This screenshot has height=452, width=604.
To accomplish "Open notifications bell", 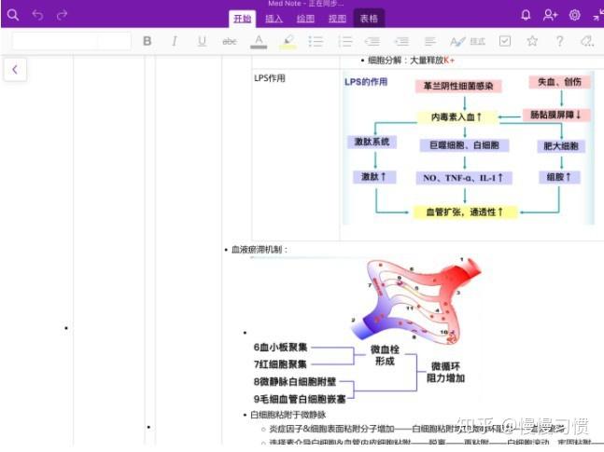I will 526,16.
